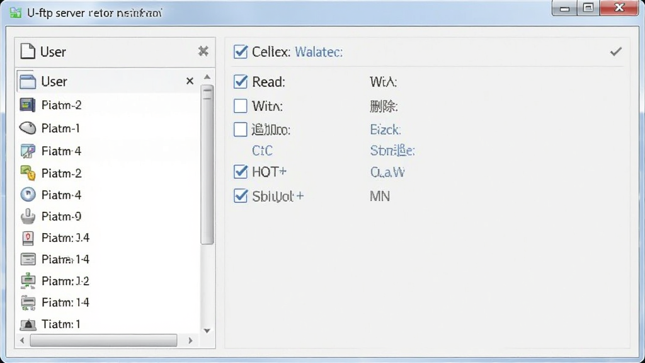Screen dimensions: 645x363
Task: Uncheck the Read checkbox
Action: pyautogui.click(x=240, y=81)
